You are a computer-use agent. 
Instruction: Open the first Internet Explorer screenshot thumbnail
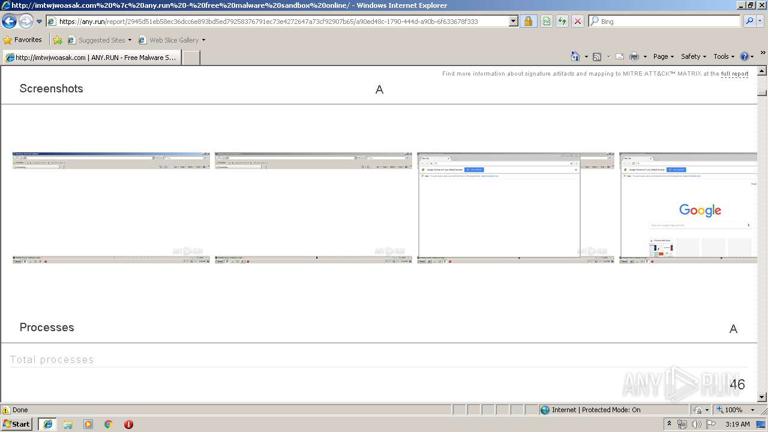coord(111,208)
